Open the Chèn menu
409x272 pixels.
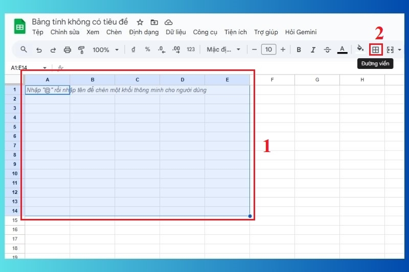point(114,32)
